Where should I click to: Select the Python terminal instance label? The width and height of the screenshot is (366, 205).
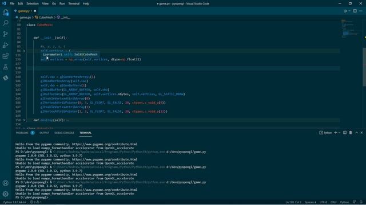point(325,133)
